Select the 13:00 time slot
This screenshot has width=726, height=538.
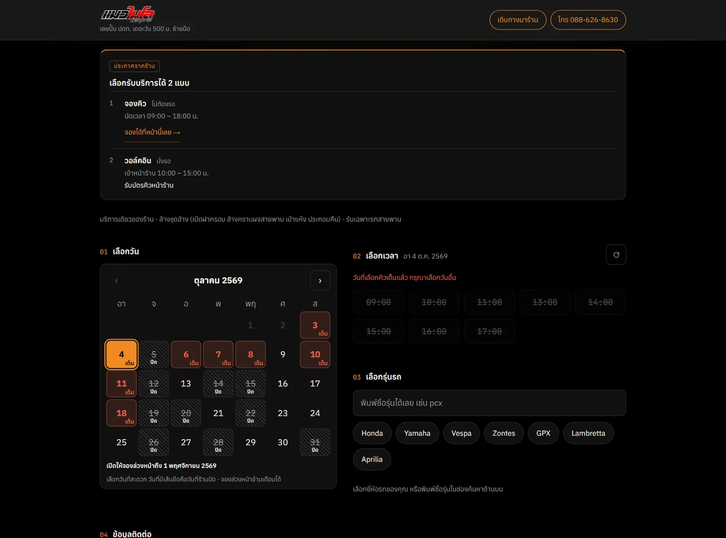click(x=545, y=302)
